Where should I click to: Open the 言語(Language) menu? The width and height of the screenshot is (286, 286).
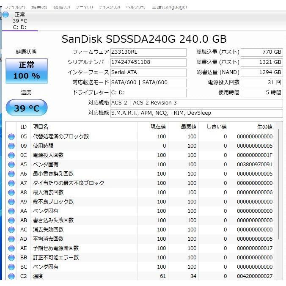[x=170, y=7]
